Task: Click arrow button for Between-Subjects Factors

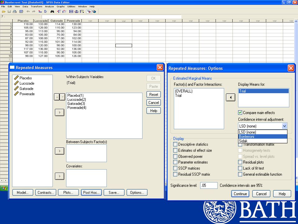Action: pos(60,151)
